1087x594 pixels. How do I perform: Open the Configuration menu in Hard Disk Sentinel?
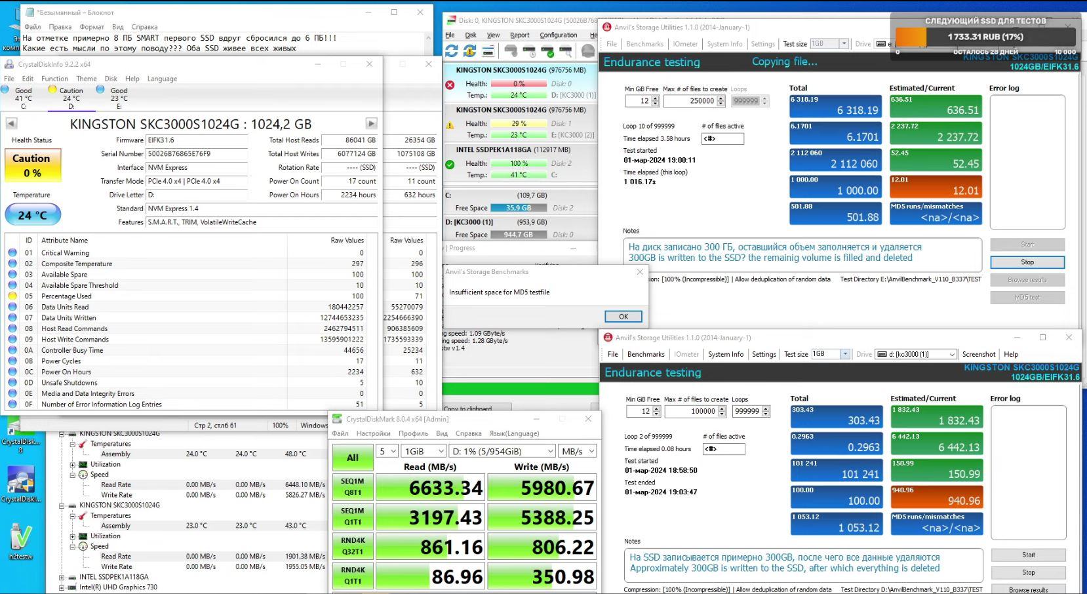[559, 35]
